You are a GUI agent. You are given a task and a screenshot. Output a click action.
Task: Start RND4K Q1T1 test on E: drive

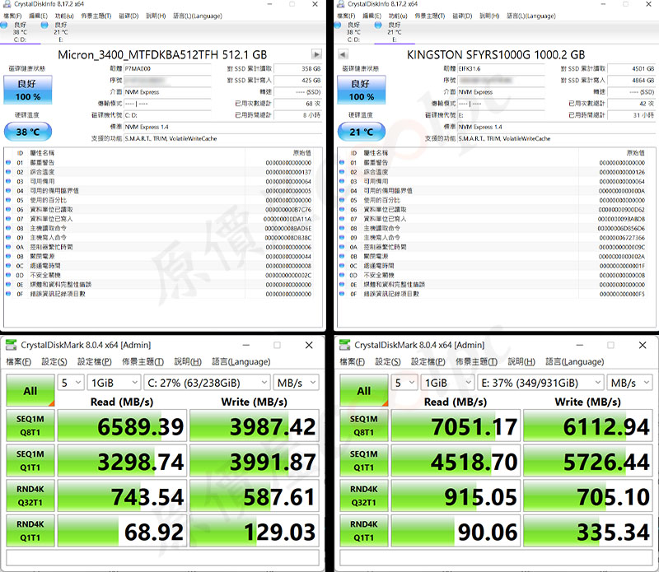click(364, 531)
